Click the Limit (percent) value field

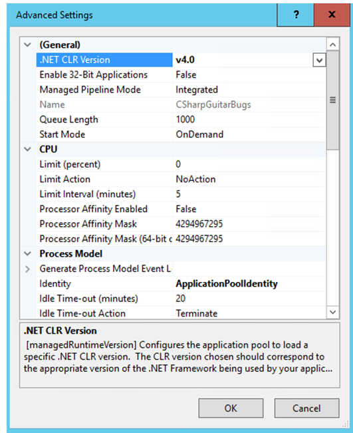coord(249,164)
